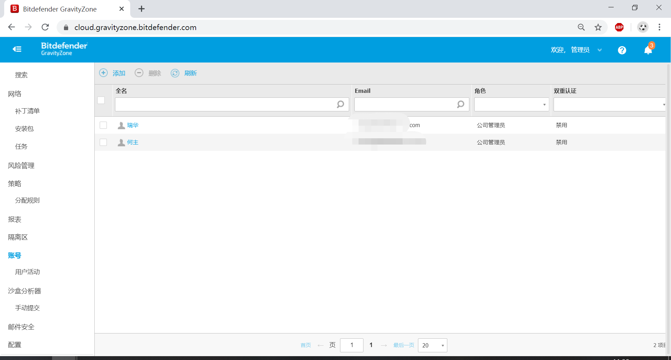Toggle the select-all checkbox in the table header
671x360 pixels.
click(101, 100)
